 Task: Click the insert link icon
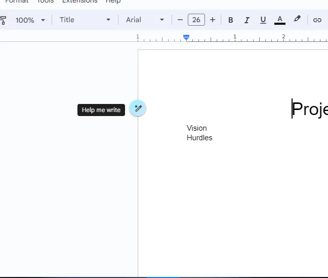coord(317,20)
